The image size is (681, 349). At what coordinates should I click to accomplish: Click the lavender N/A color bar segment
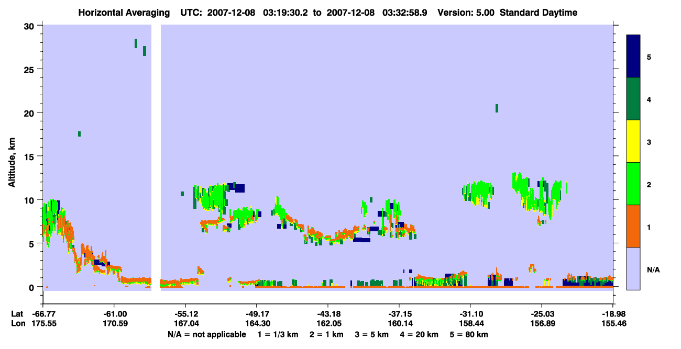pos(633,268)
